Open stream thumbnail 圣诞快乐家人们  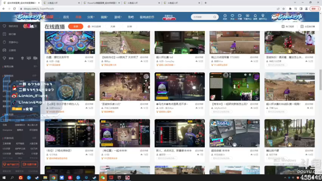coord(125,86)
